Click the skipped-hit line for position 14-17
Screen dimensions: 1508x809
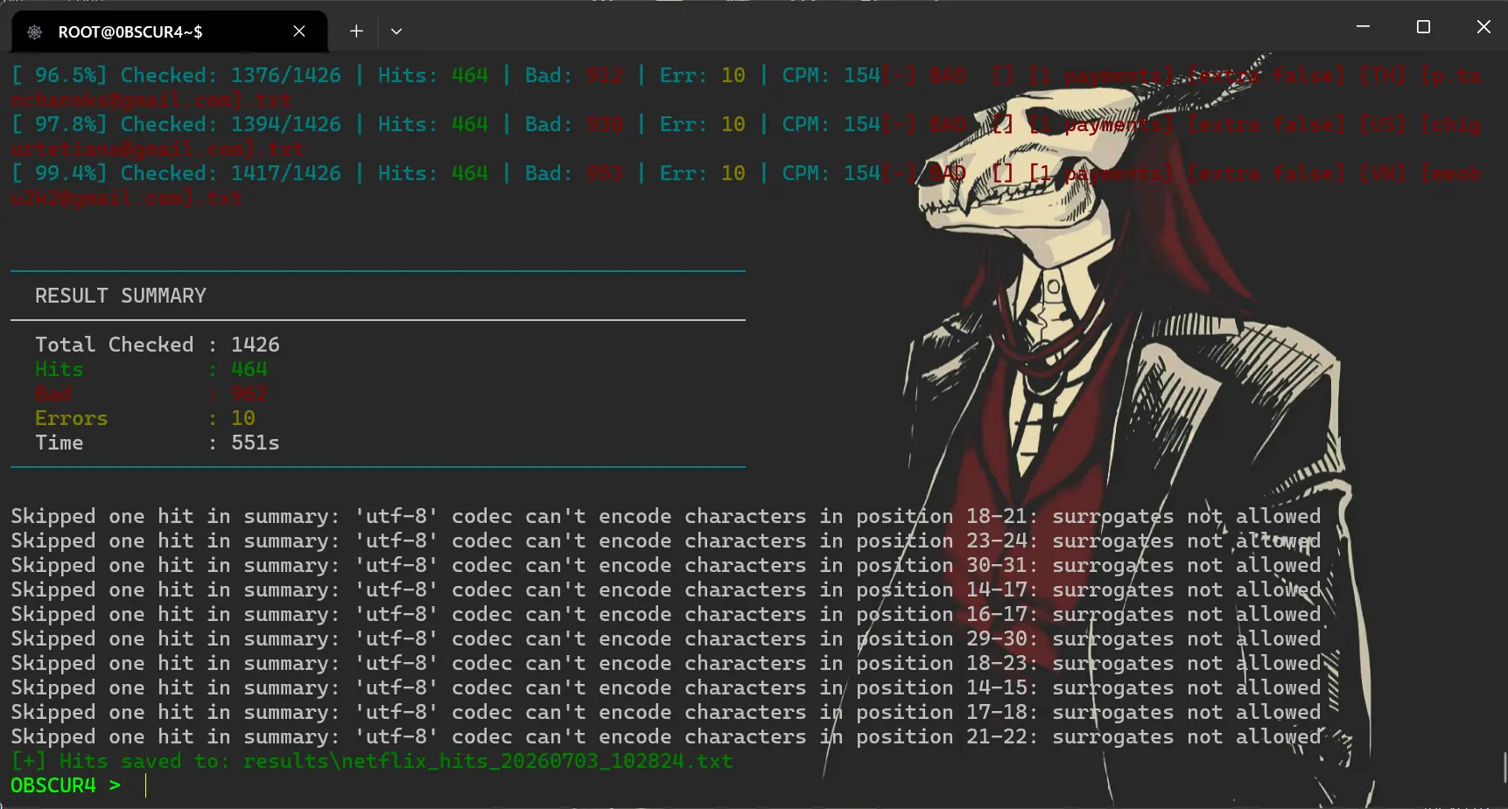pyautogui.click(x=665, y=589)
